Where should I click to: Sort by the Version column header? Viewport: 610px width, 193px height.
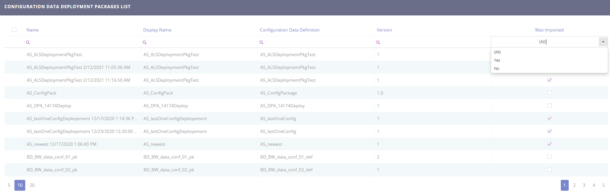[384, 30]
